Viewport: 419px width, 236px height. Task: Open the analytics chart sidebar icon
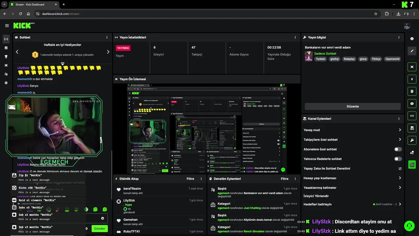pyautogui.click(x=6, y=48)
